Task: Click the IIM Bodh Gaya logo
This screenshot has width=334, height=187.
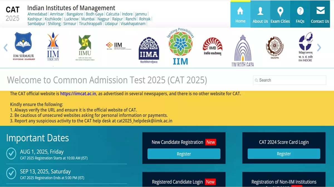Action: point(243,51)
